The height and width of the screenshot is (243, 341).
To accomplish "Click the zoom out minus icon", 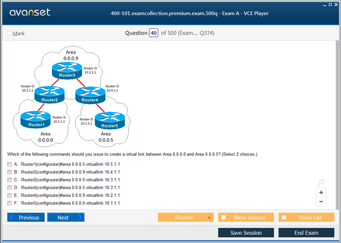I will point(321,202).
